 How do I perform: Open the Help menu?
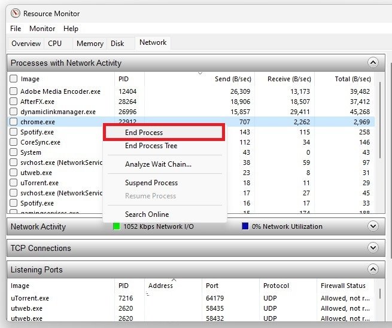tap(71, 29)
